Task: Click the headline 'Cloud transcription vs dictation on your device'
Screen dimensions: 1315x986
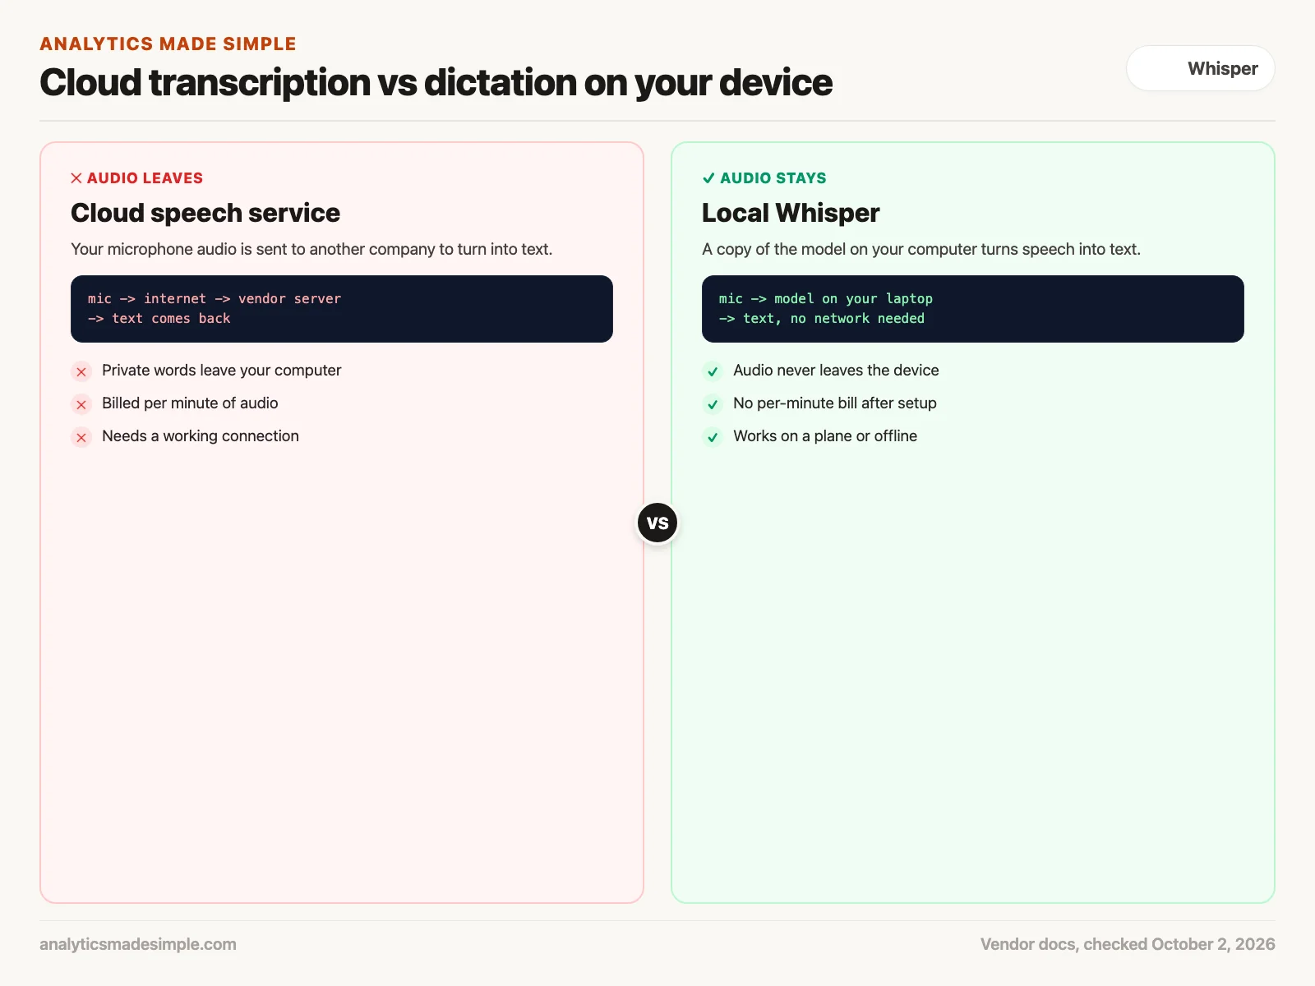Action: click(x=436, y=82)
